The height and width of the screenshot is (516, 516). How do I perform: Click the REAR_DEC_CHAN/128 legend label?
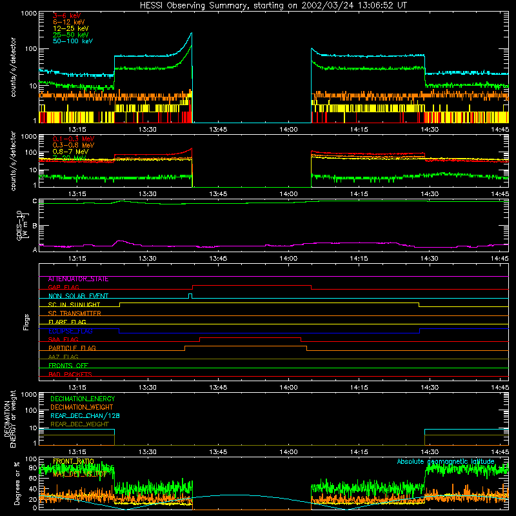[85, 415]
